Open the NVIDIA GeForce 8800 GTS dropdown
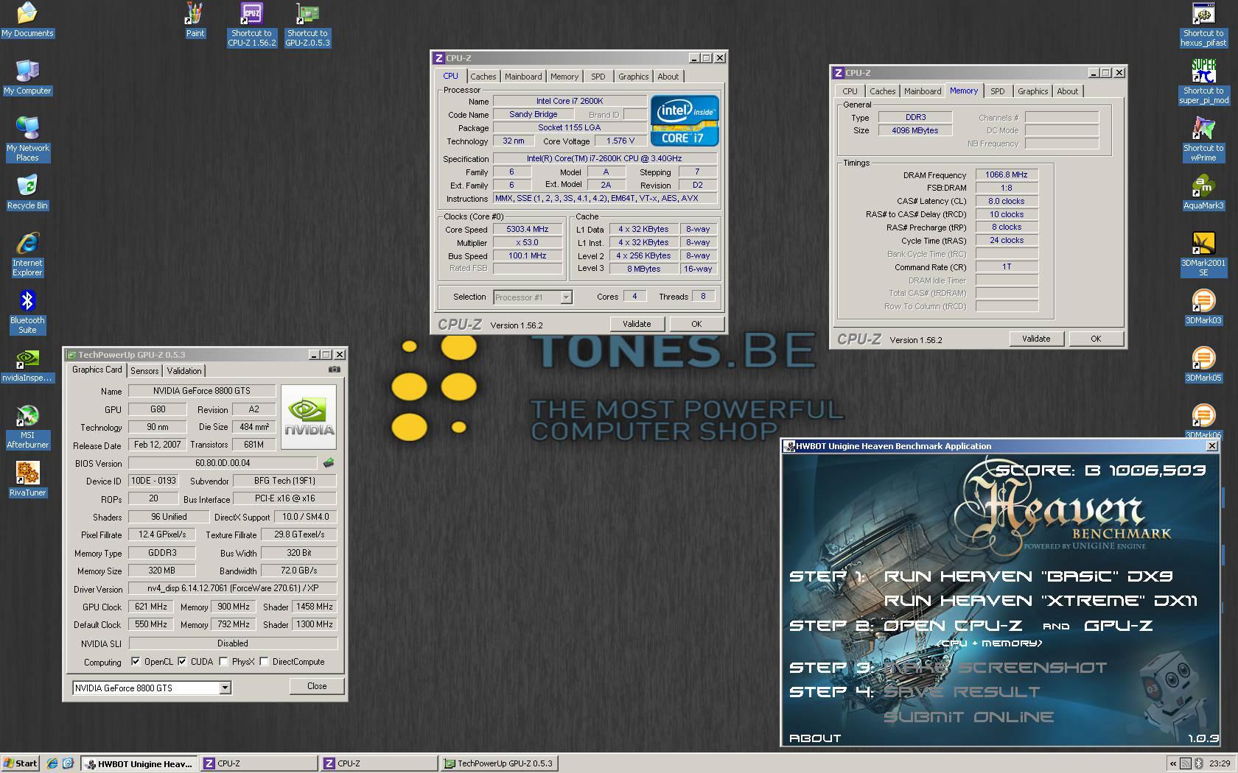This screenshot has width=1238, height=773. click(x=225, y=688)
